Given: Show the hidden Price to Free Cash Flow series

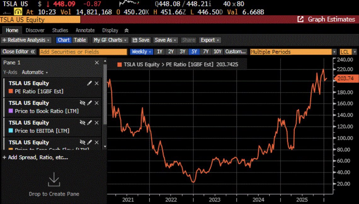Looking at the screenshot, I should [83, 142].
